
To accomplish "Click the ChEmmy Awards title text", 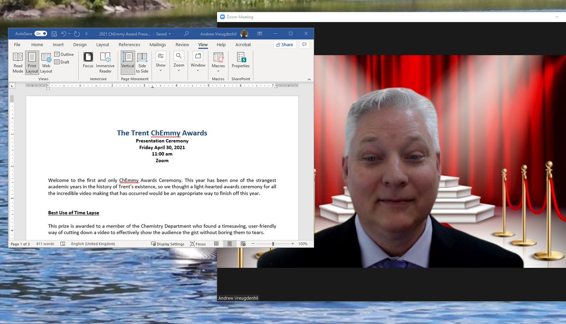I will (x=162, y=133).
